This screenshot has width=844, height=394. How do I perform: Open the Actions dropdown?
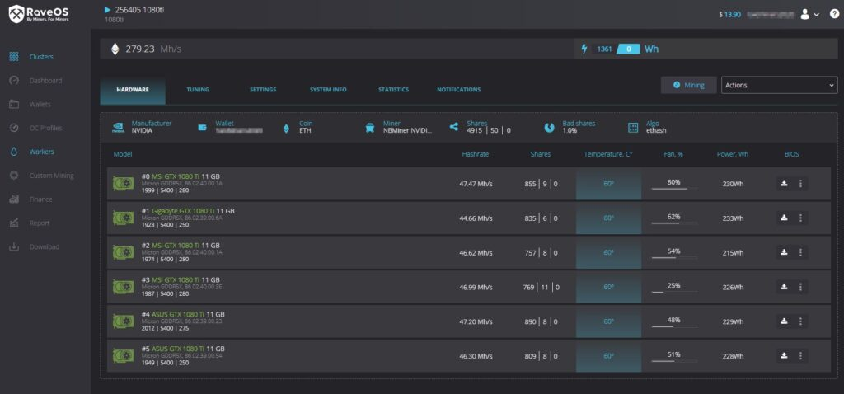click(x=779, y=85)
